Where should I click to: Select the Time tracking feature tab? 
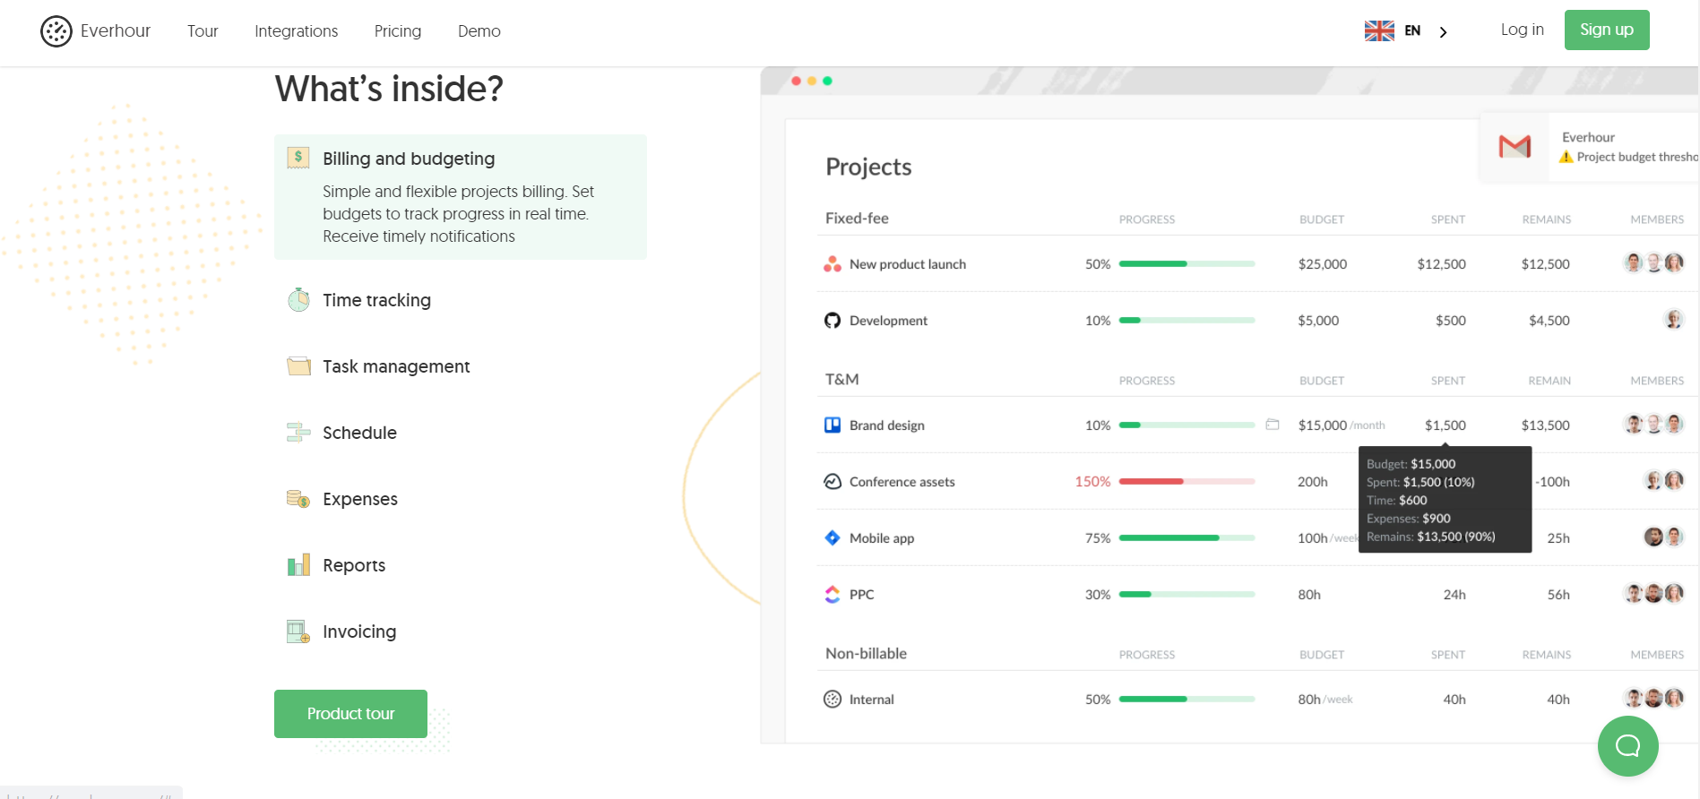tap(376, 300)
